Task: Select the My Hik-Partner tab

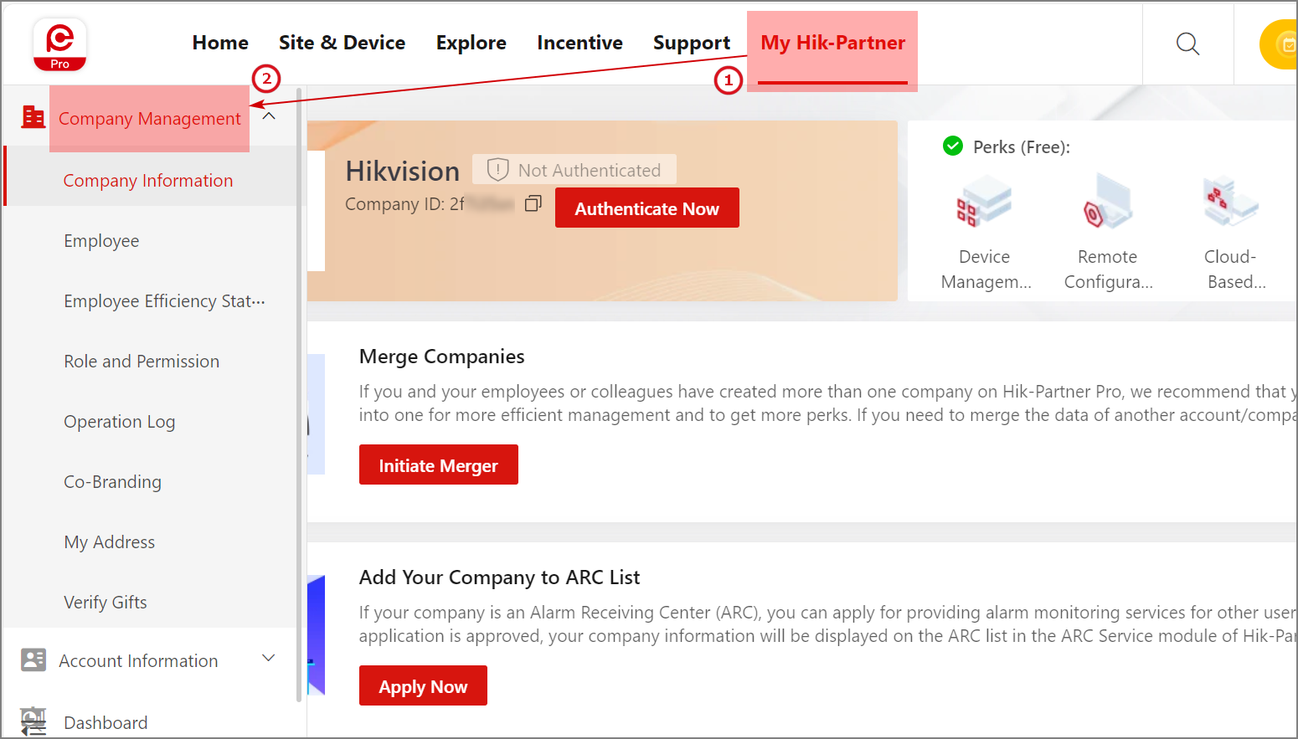Action: (832, 44)
